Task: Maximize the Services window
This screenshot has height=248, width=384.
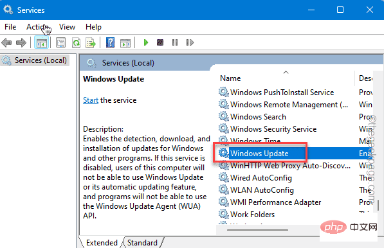Action: (340, 10)
